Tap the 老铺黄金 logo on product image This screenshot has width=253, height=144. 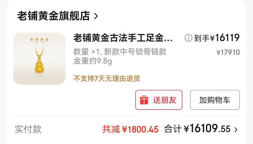point(39,40)
